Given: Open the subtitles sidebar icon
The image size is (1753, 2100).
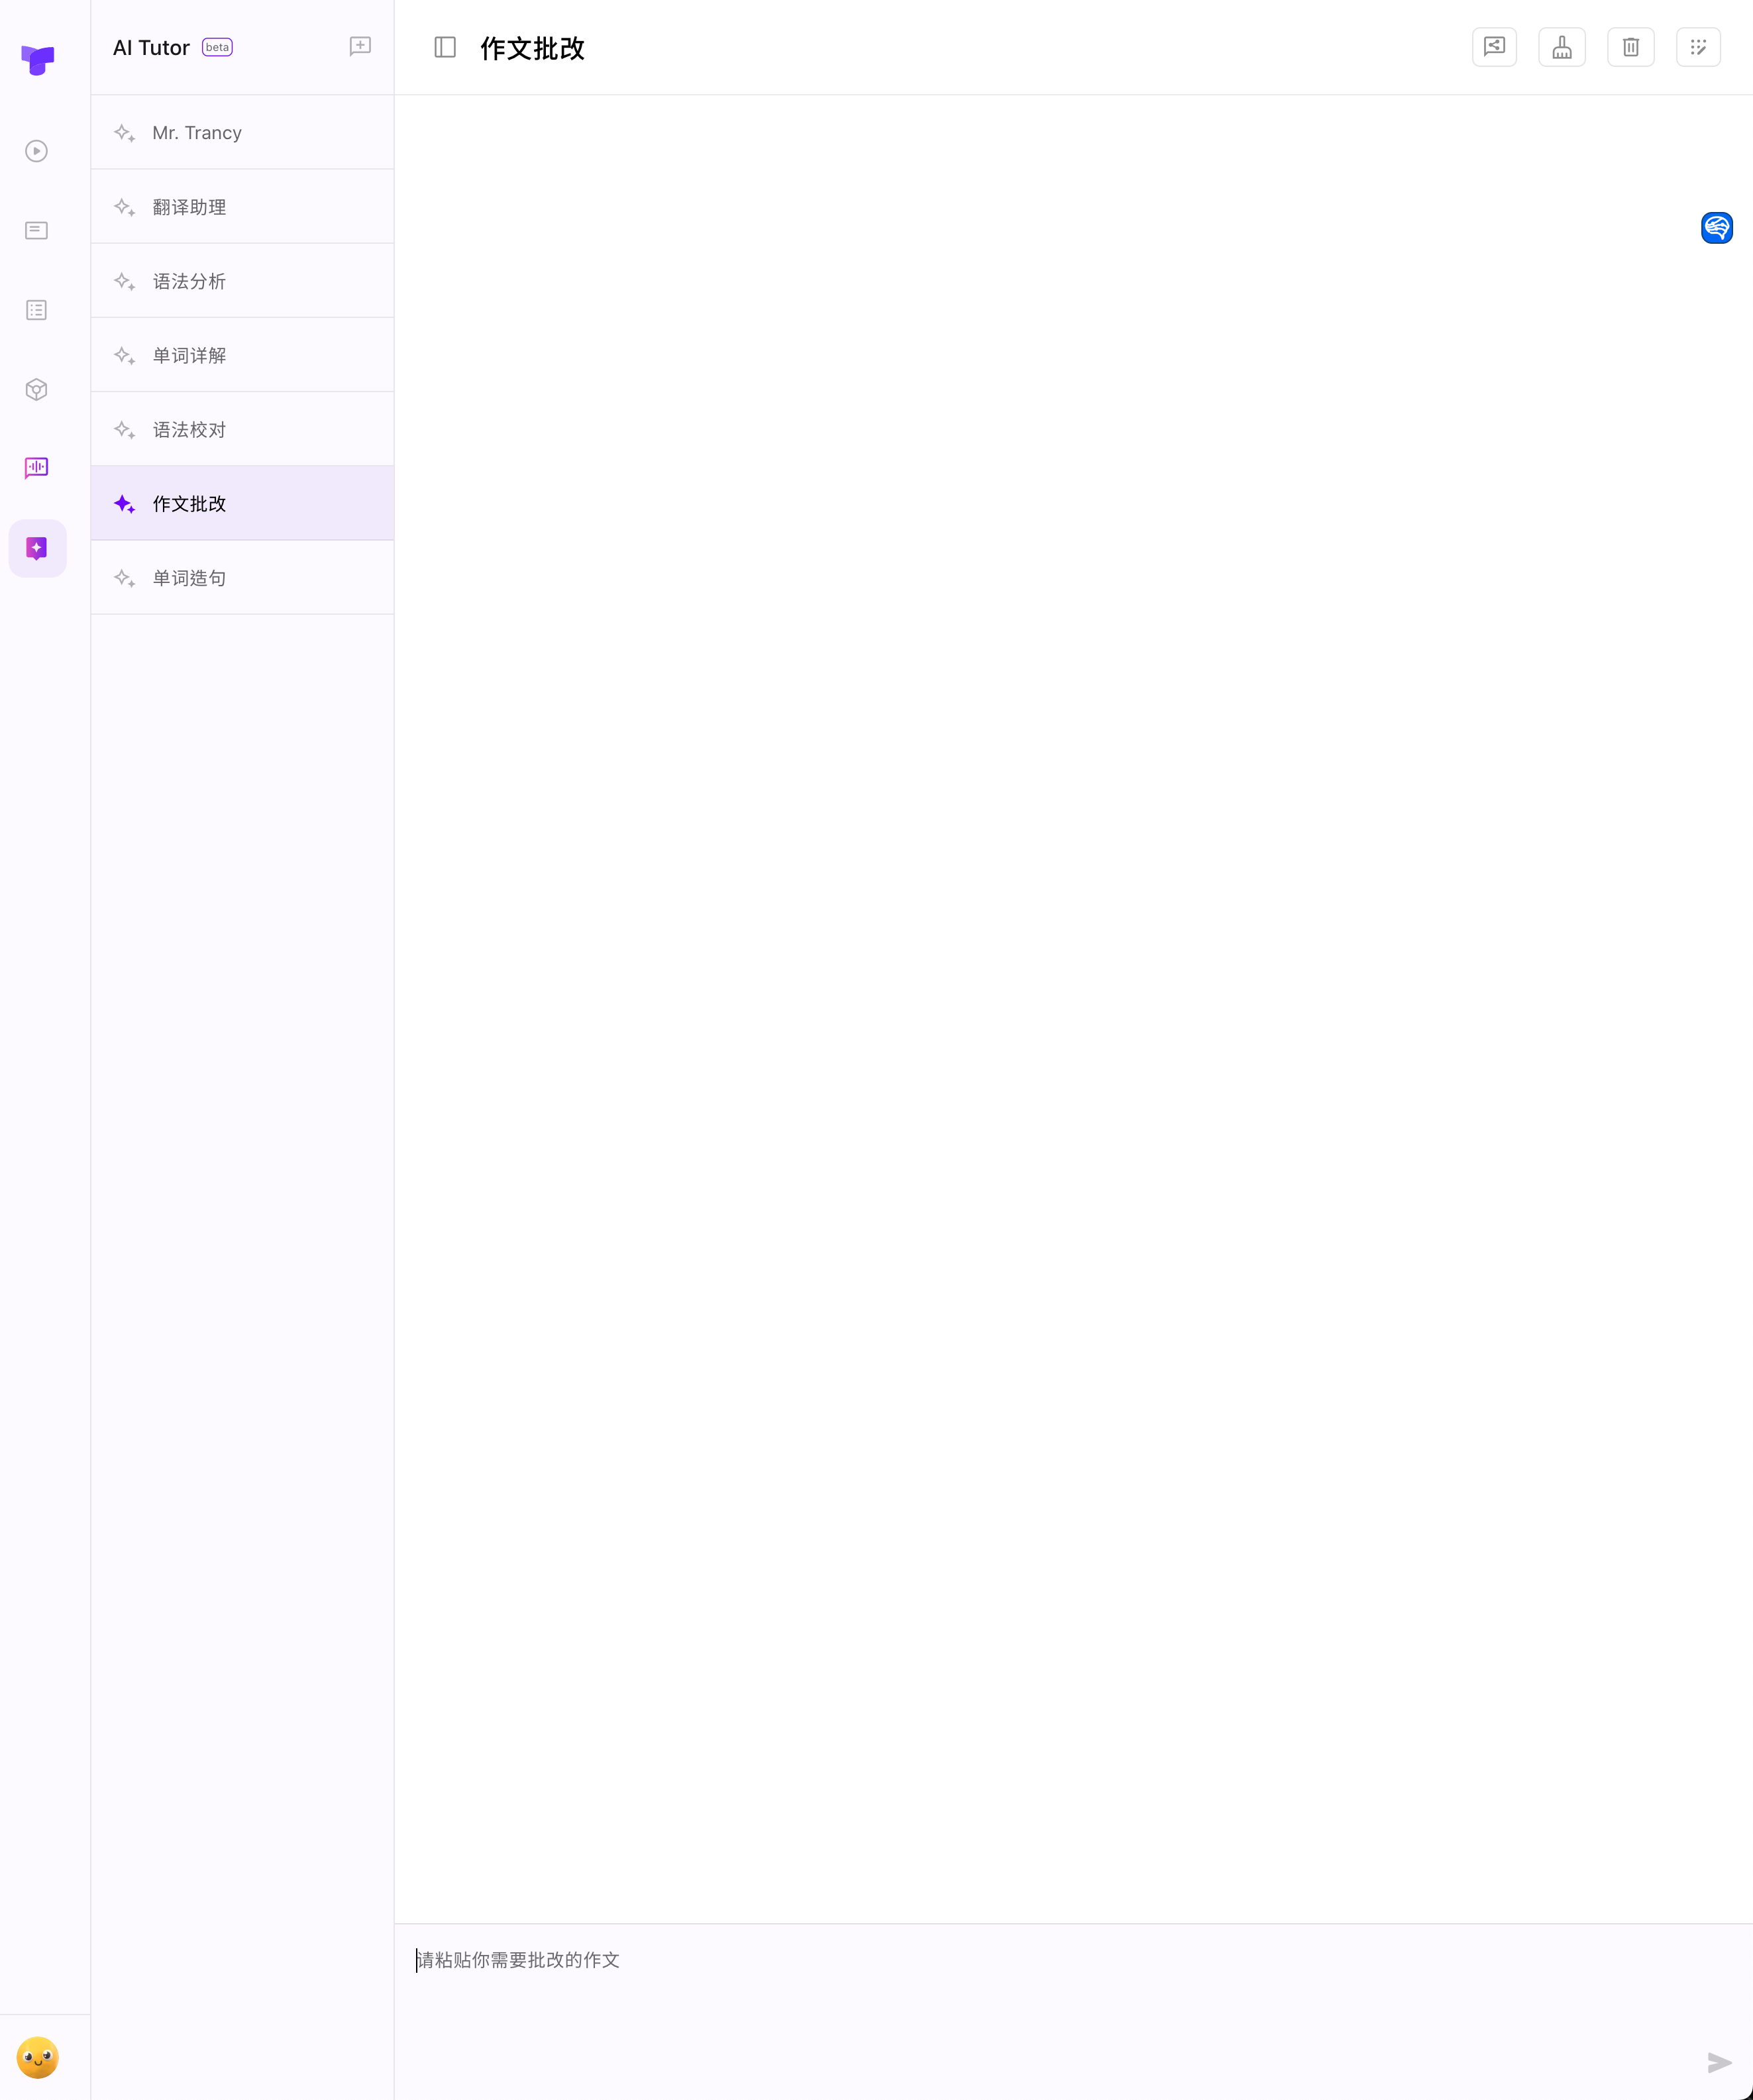Looking at the screenshot, I should (37, 231).
